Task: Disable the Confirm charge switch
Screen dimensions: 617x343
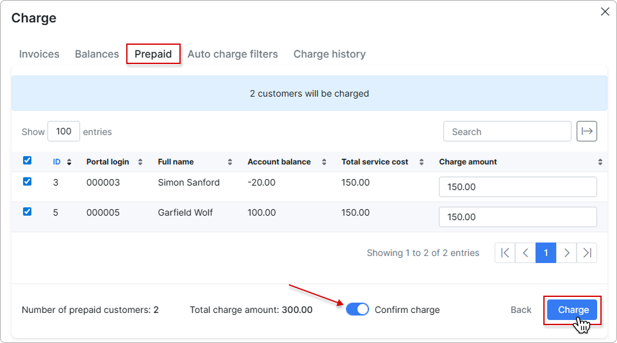Action: point(358,310)
